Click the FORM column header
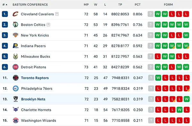Viewport: 192px width, 126px height. 168,5
